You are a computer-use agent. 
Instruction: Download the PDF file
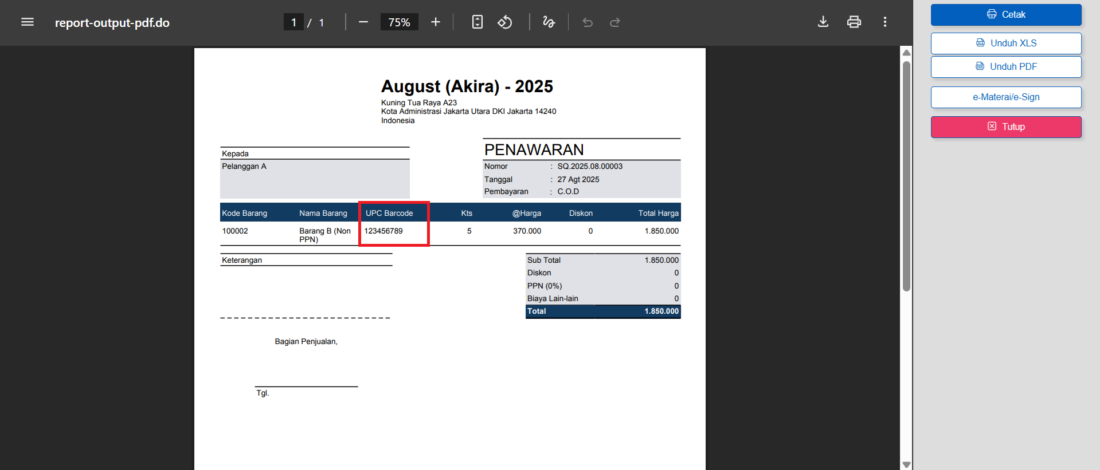point(823,22)
